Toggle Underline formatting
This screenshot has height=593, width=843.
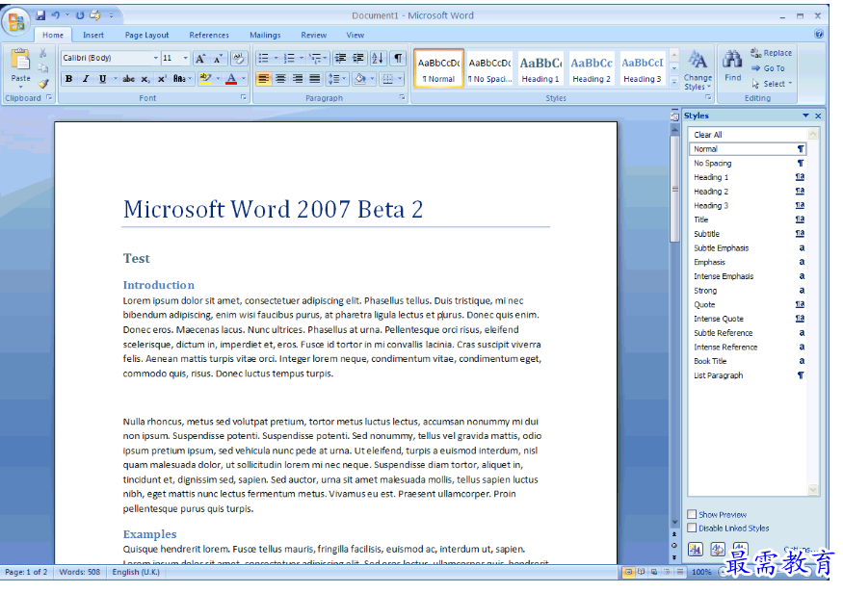coord(102,79)
